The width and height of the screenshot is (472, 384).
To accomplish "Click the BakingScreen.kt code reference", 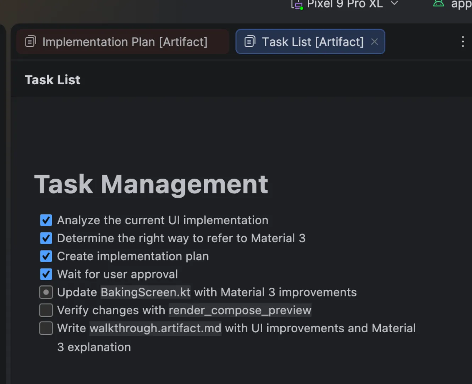I will [x=146, y=292].
